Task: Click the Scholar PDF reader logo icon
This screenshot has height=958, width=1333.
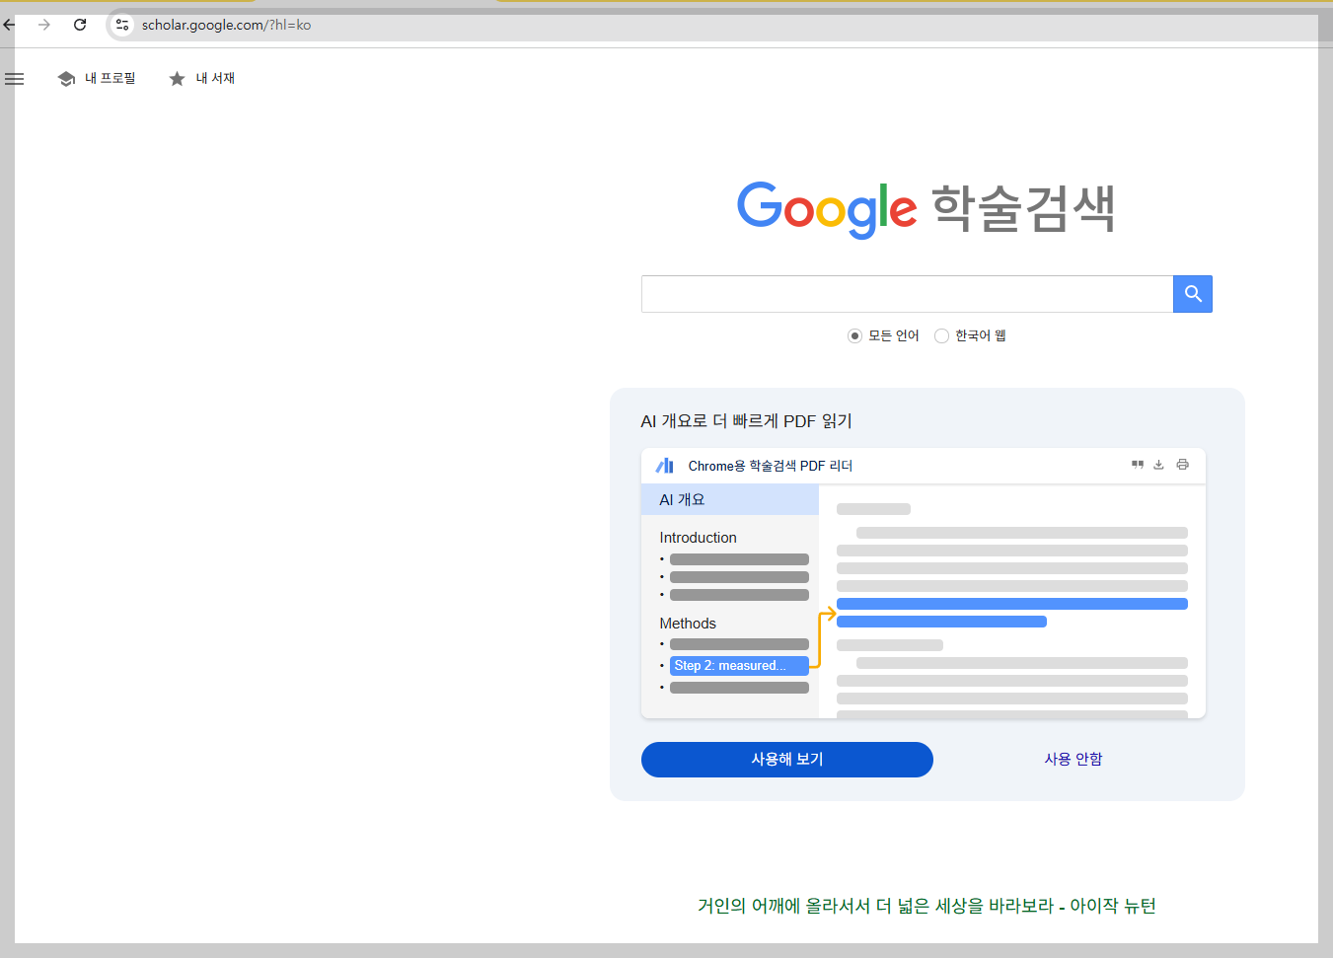Action: coord(663,464)
